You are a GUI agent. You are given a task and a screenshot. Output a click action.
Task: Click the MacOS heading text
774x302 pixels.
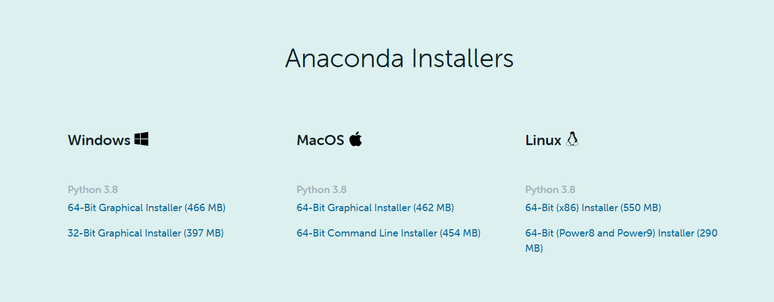pyautogui.click(x=321, y=140)
